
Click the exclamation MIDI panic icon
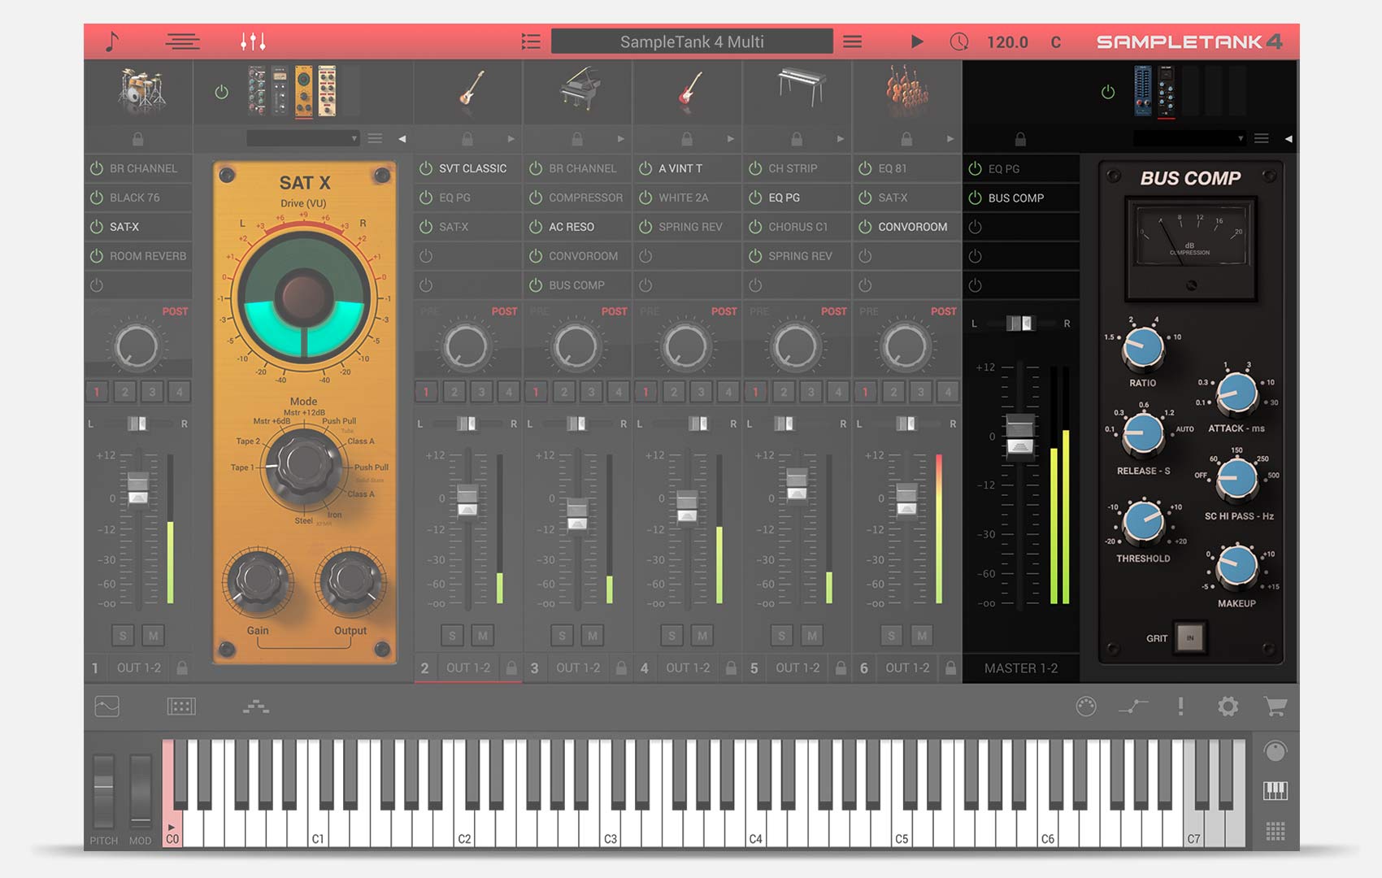tap(1180, 706)
